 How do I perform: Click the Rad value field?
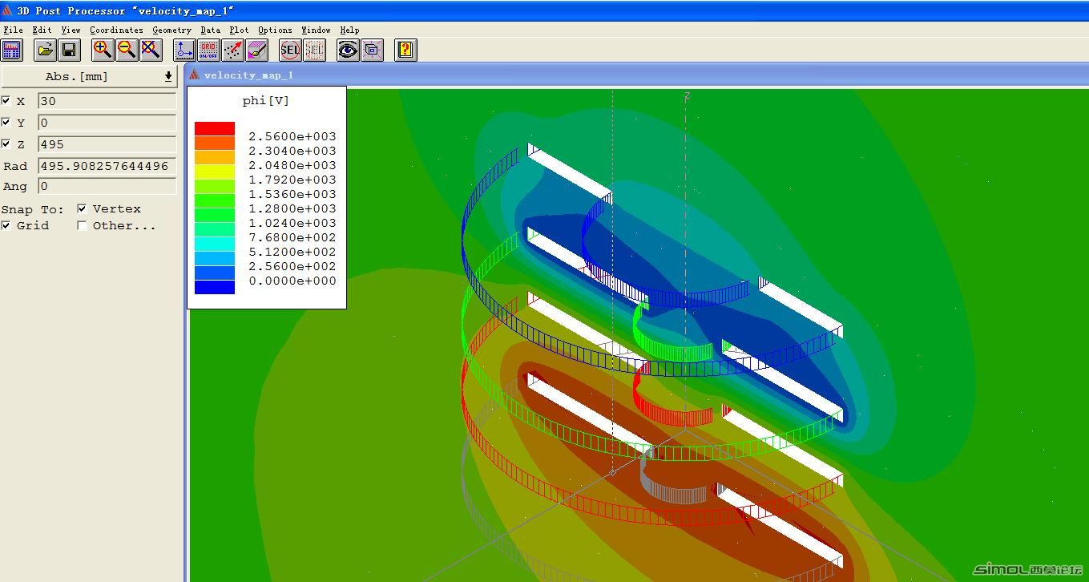pos(107,166)
